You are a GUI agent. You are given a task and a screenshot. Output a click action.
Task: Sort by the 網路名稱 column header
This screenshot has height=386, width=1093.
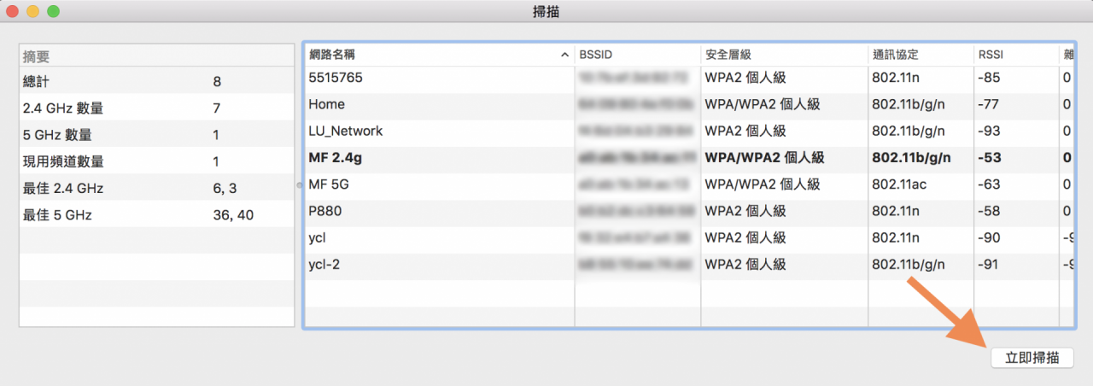tap(439, 55)
